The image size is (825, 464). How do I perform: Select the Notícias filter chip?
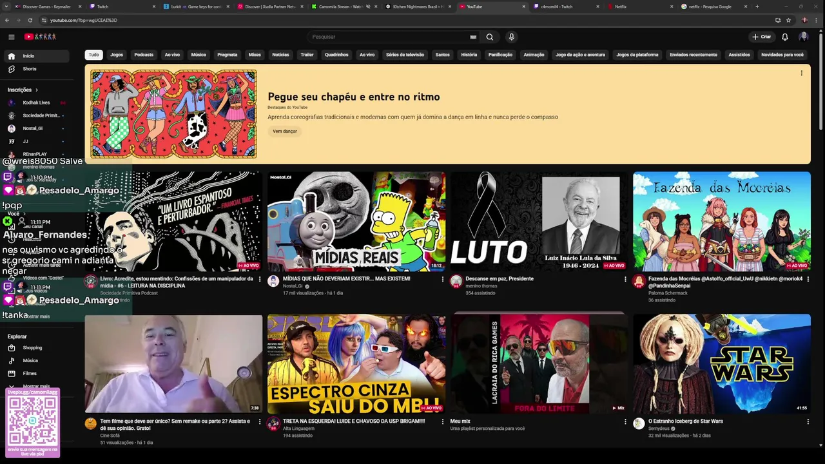(280, 55)
